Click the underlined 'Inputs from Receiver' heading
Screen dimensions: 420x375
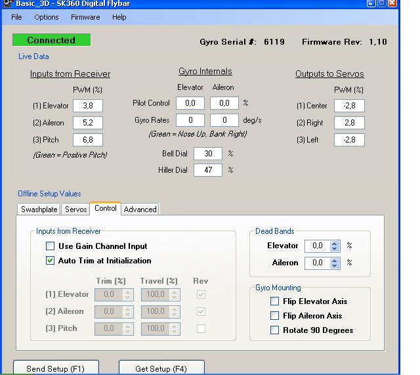(x=70, y=74)
